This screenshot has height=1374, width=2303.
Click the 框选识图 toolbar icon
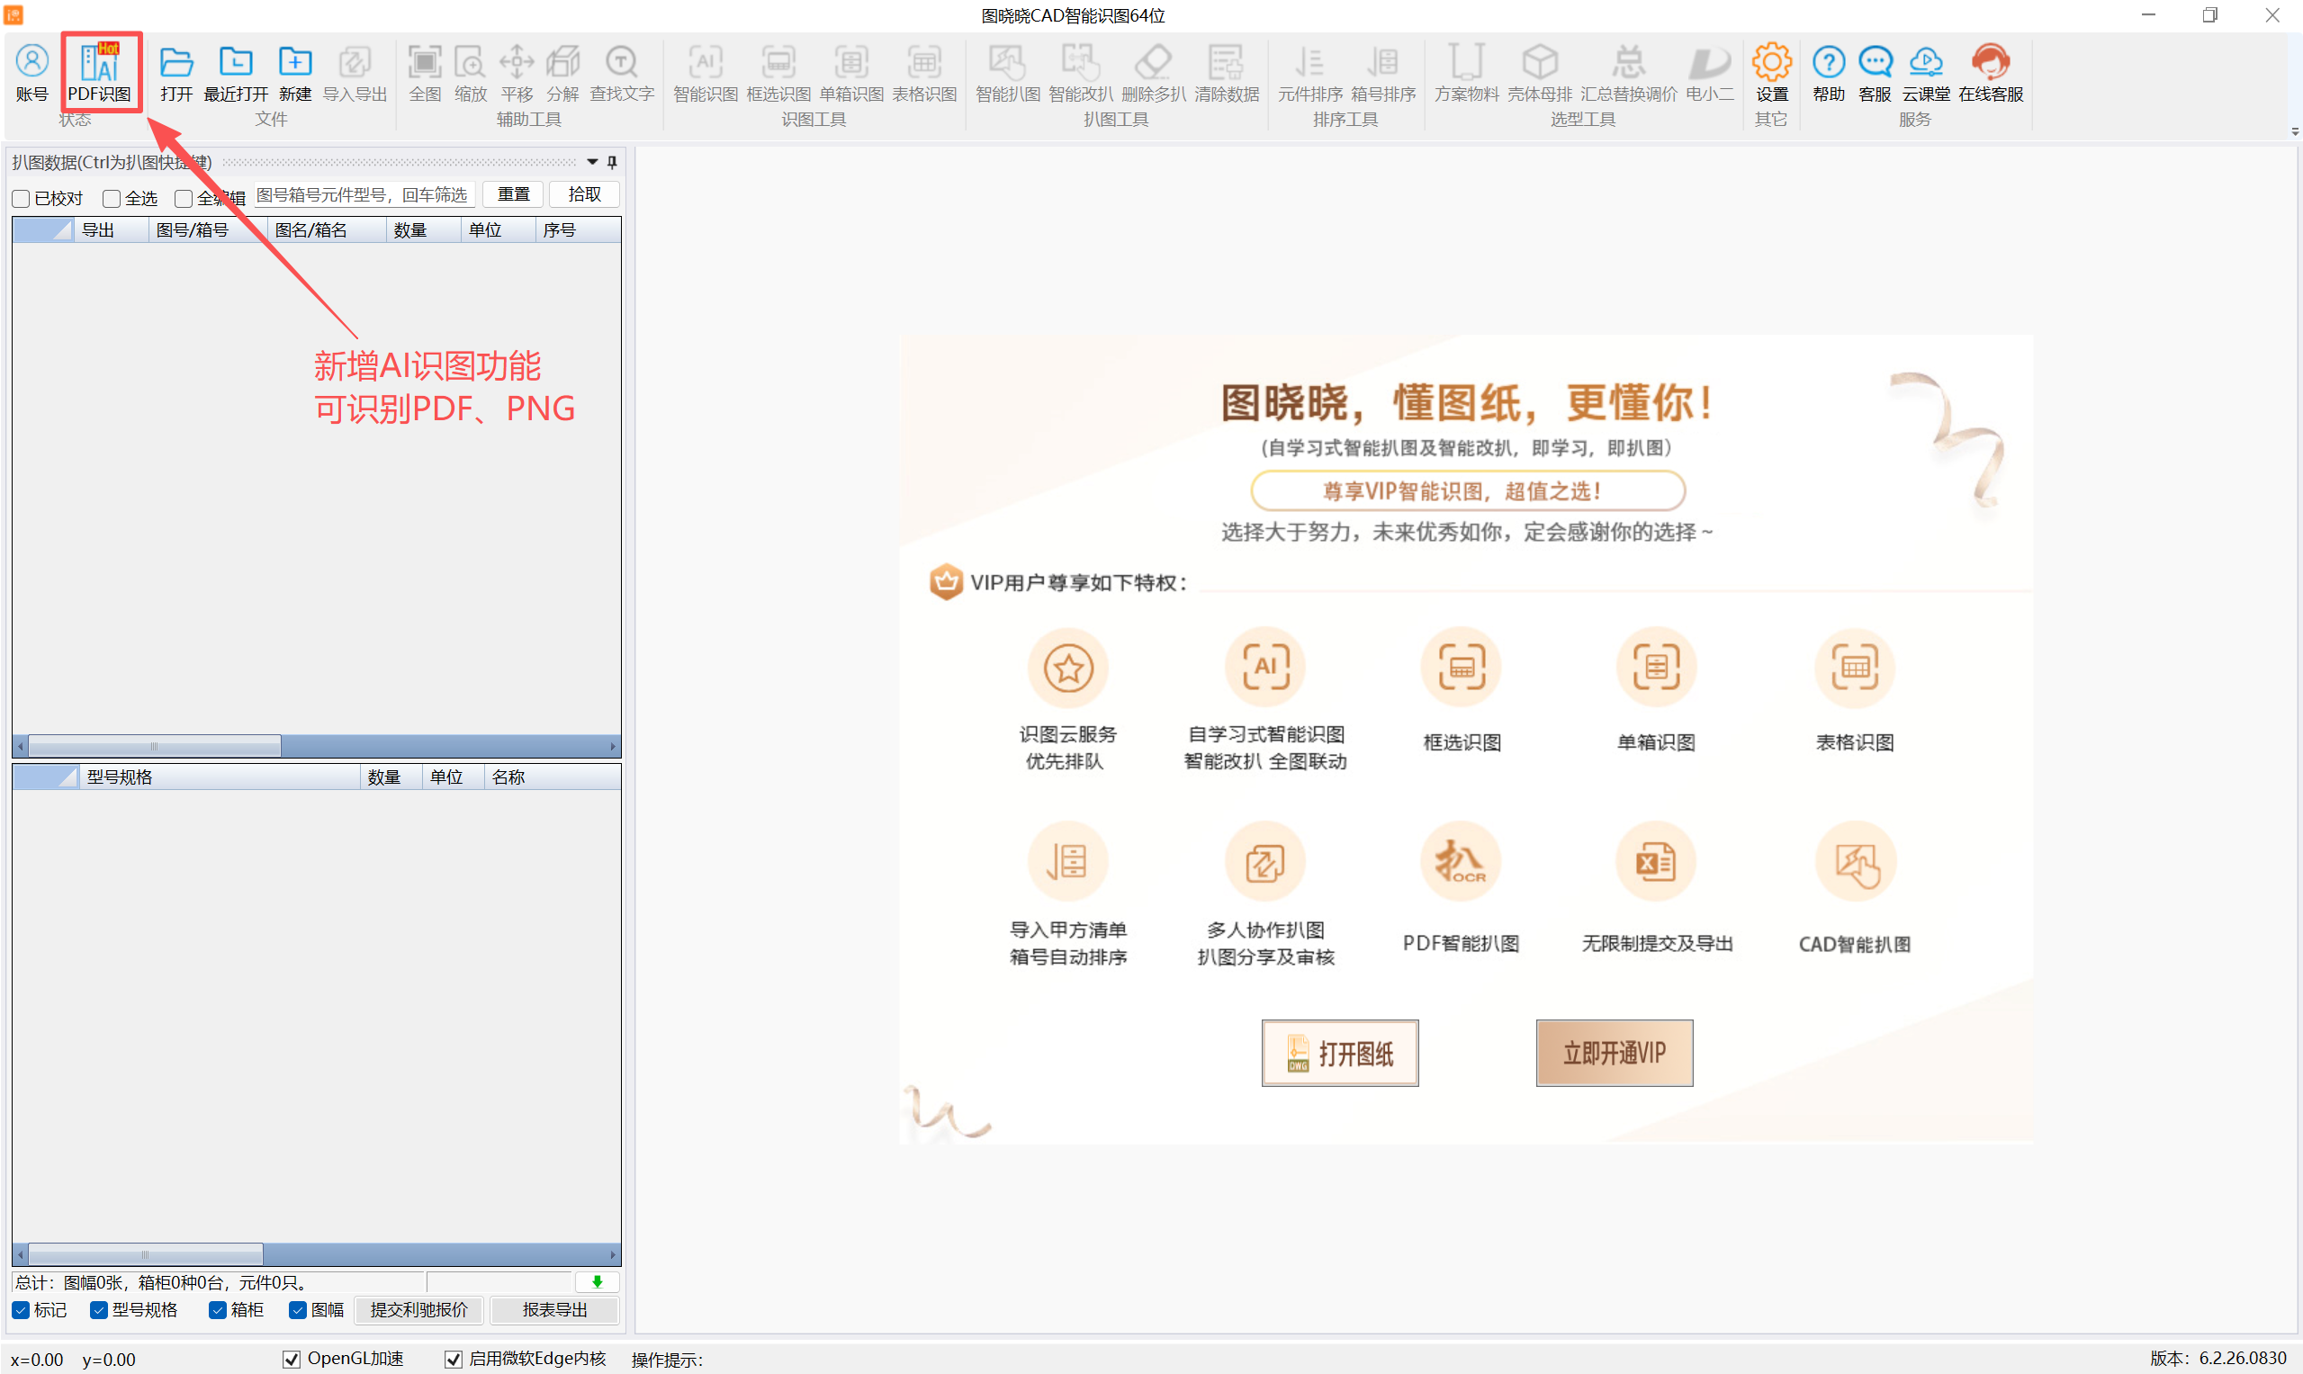pos(778,72)
